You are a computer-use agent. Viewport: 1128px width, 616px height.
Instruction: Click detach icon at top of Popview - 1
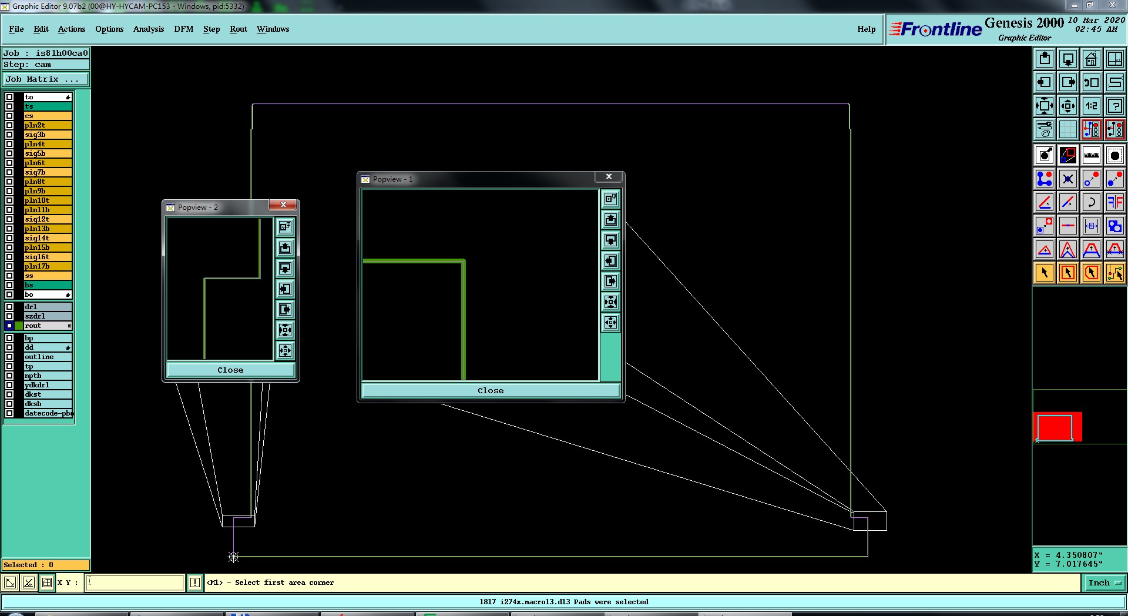click(x=611, y=199)
